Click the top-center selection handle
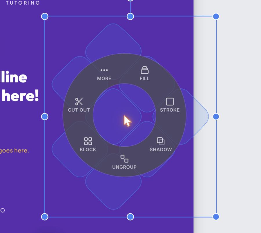261x233 pixels. click(130, 17)
